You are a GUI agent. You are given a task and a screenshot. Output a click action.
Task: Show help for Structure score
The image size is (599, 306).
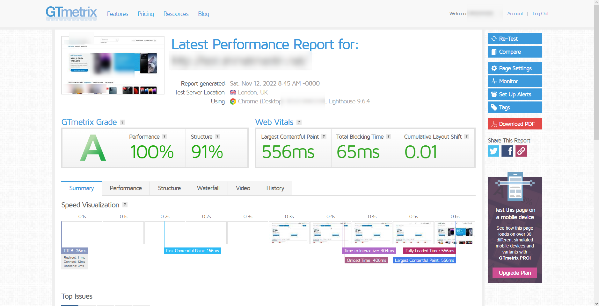[217, 136]
